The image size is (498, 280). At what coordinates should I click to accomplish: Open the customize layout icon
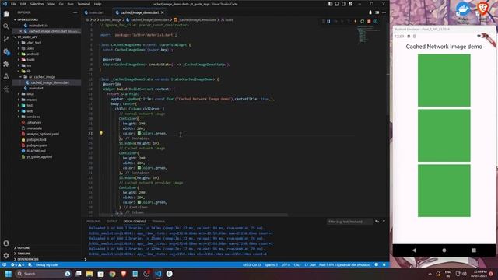351,4
